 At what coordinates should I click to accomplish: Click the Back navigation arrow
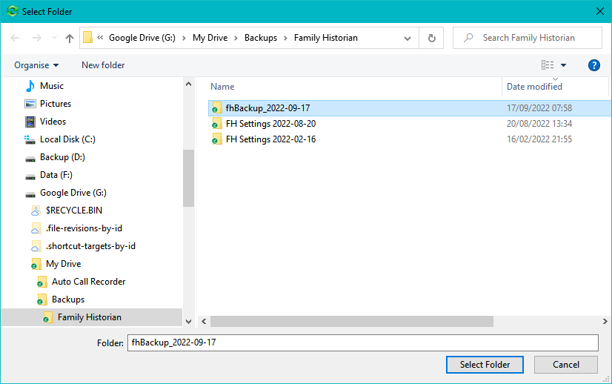pyautogui.click(x=15, y=38)
